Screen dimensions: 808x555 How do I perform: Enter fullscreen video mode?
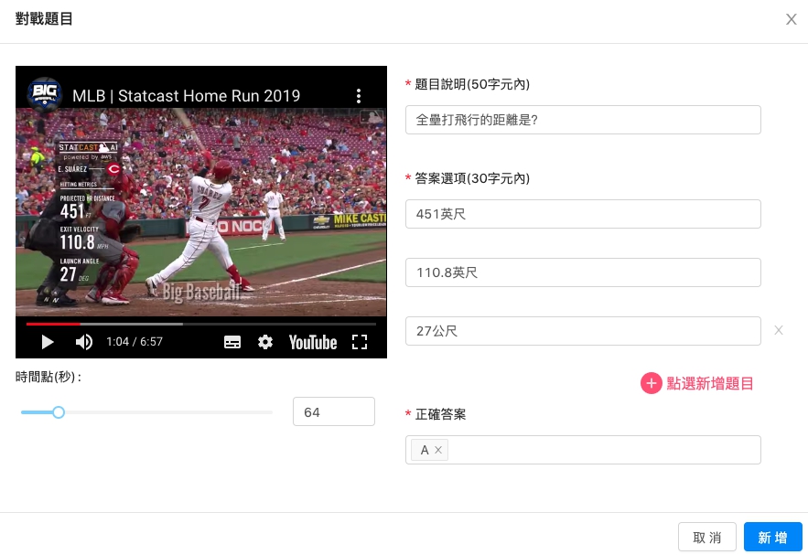360,342
